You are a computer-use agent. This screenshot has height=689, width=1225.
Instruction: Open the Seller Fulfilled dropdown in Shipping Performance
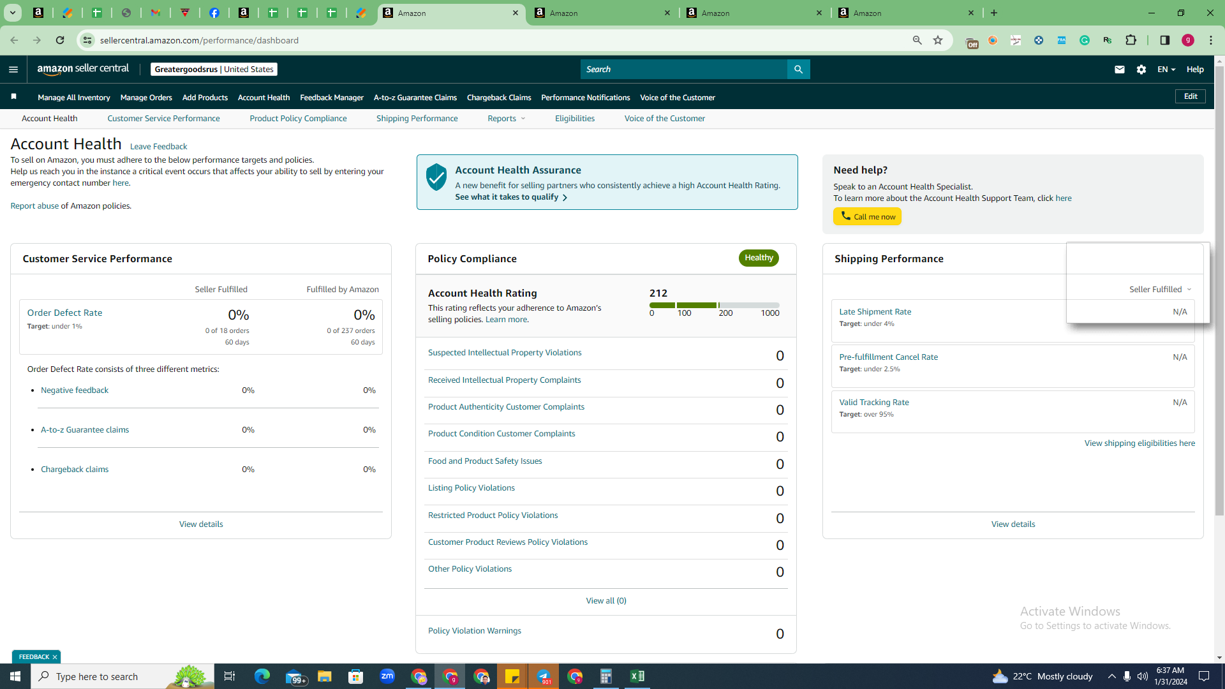[1160, 290]
